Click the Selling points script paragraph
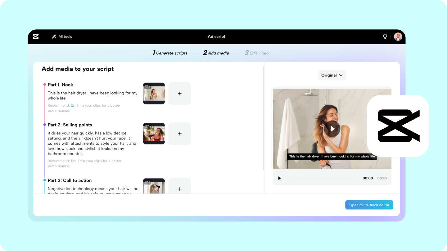The image size is (447, 251). (x=93, y=143)
